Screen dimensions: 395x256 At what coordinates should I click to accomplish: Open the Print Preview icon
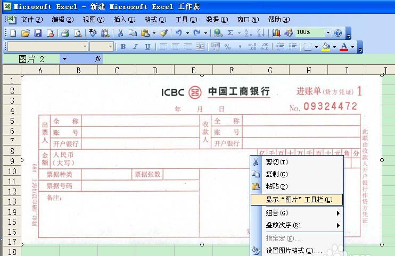point(78,33)
